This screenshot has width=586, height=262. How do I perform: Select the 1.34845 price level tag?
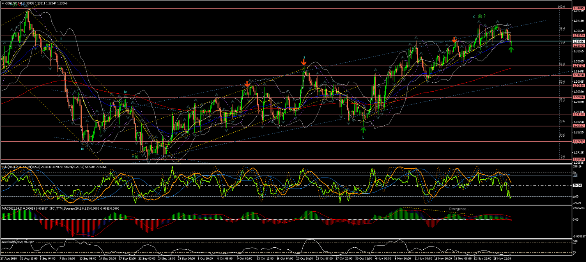pyautogui.click(x=578, y=8)
